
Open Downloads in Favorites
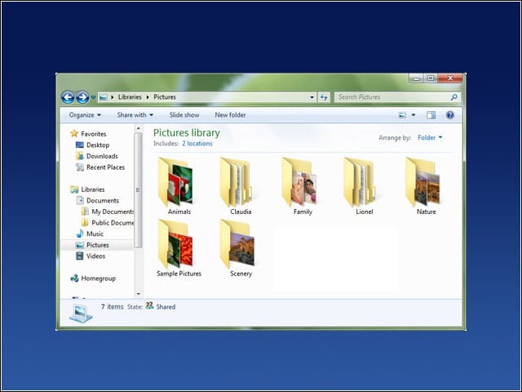[102, 156]
